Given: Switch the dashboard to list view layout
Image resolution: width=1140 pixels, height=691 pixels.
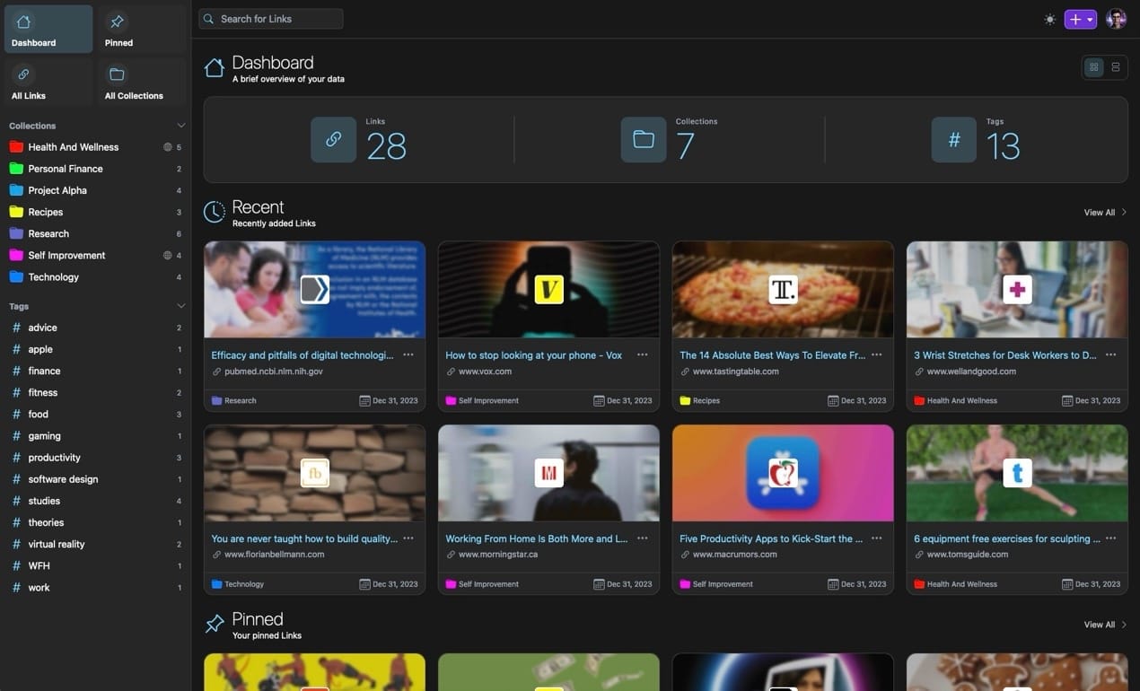Looking at the screenshot, I should pos(1116,66).
